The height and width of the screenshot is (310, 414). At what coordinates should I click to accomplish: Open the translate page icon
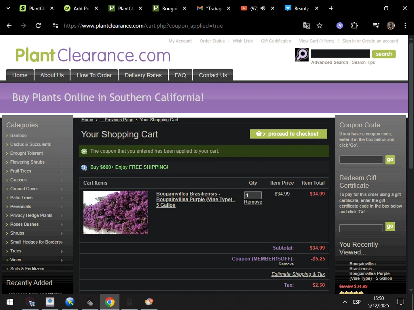[x=306, y=26]
